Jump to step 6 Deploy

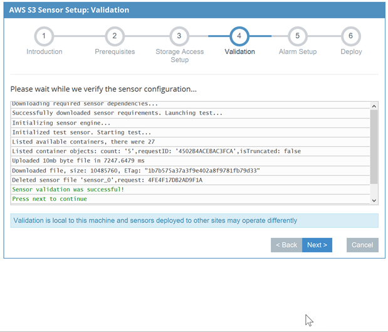click(x=350, y=36)
